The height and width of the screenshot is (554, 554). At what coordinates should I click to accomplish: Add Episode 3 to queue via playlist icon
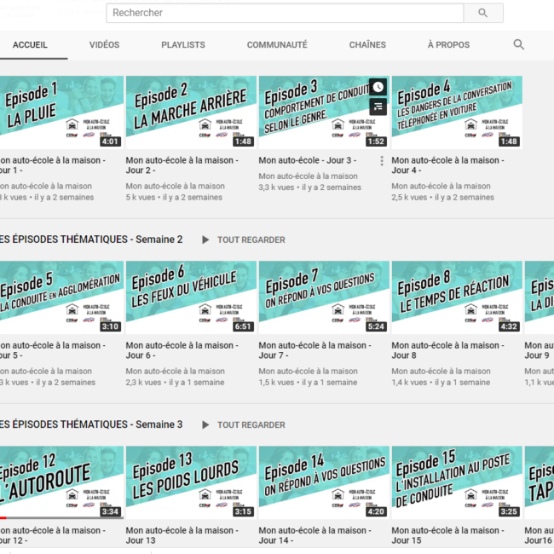tap(378, 107)
